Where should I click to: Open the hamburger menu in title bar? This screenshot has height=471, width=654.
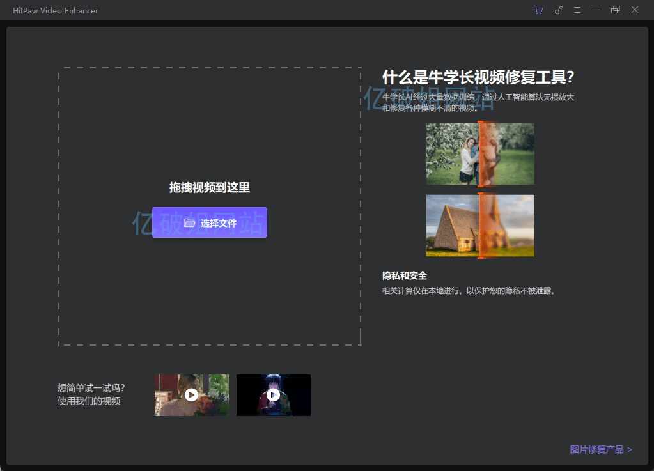pos(577,10)
